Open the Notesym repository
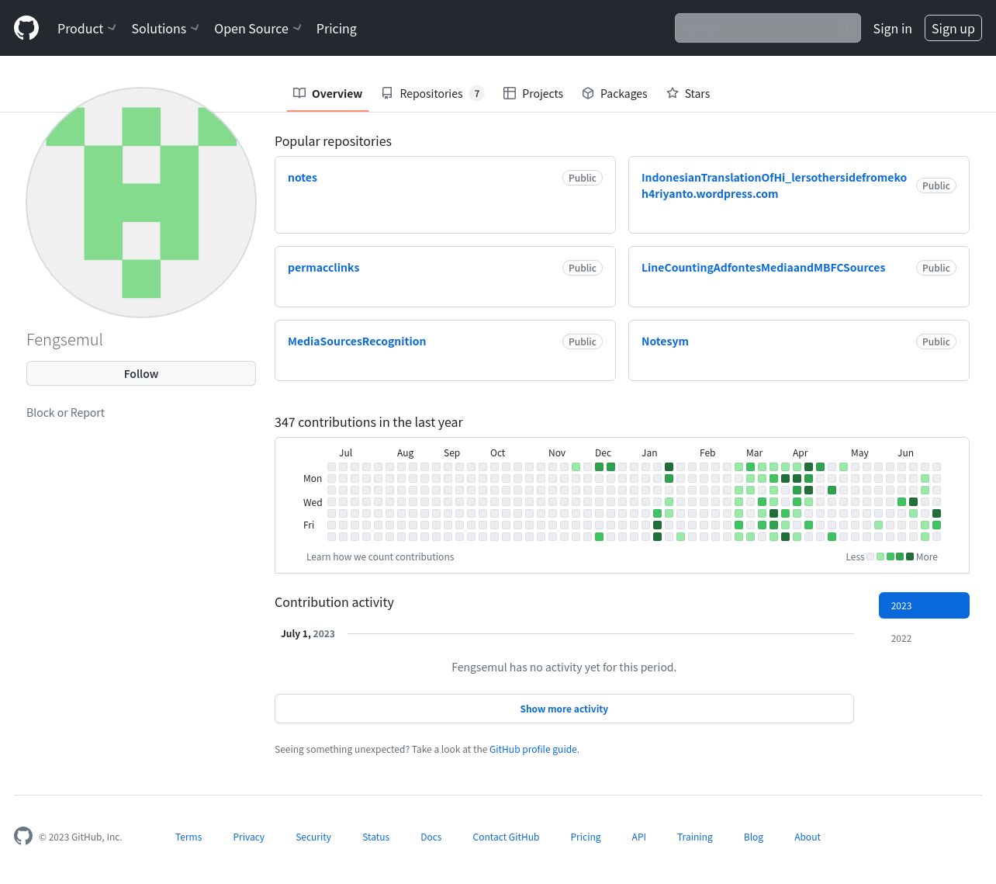 click(665, 341)
